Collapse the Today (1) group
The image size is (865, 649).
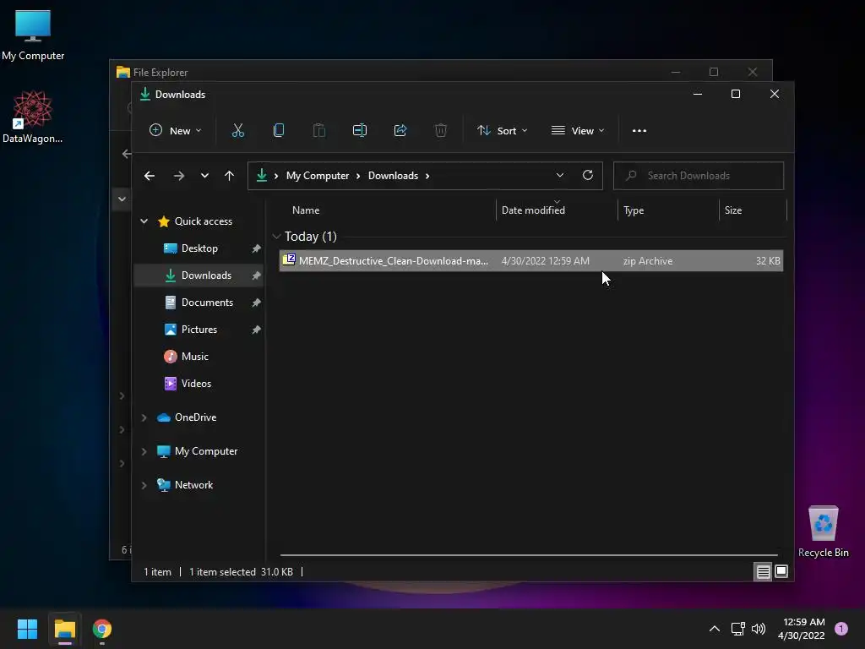276,237
